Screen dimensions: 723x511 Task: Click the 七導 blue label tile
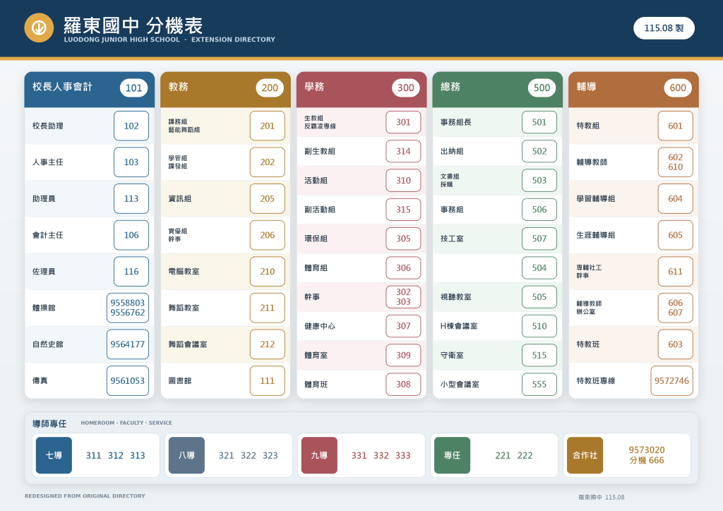pos(54,455)
